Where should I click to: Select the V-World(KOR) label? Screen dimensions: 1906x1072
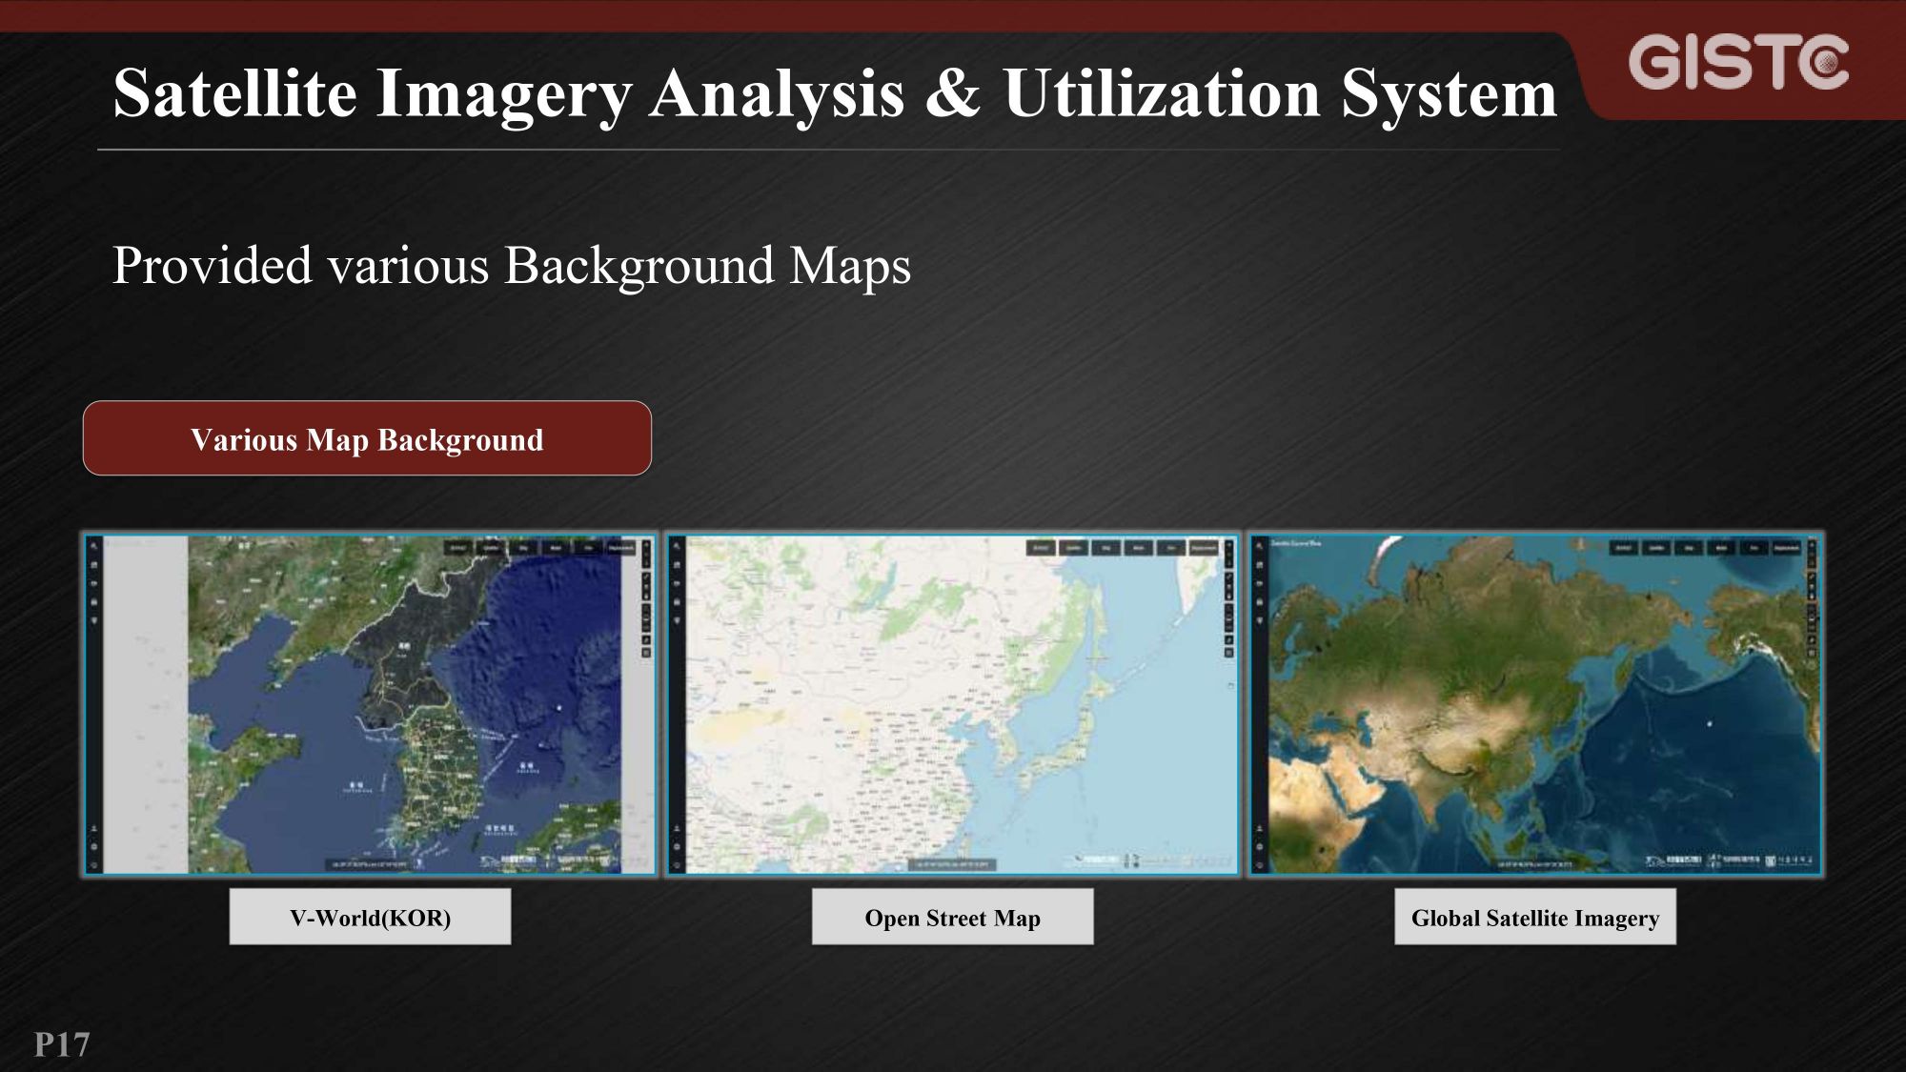370,918
